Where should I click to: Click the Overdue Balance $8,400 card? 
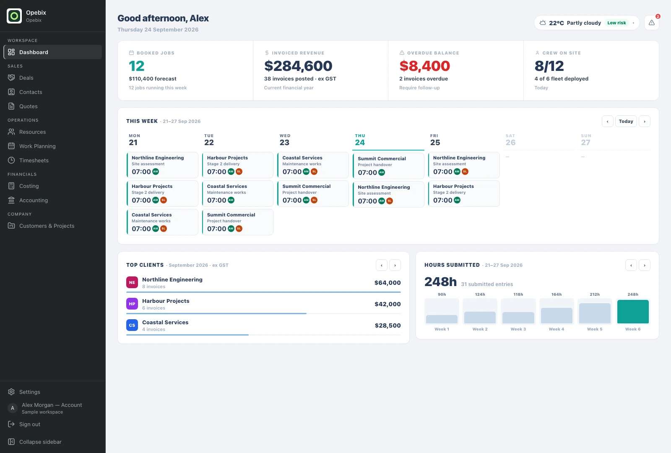456,70
